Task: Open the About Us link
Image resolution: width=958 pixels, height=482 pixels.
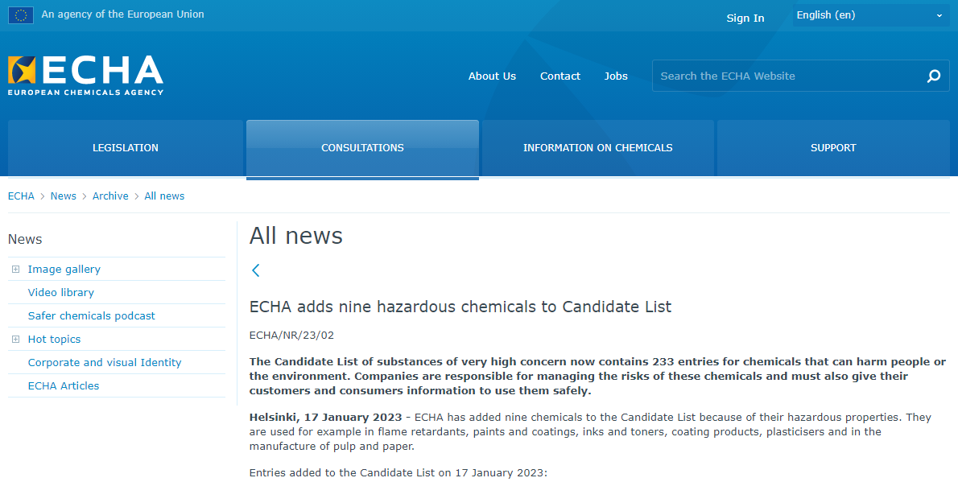Action: tap(492, 76)
